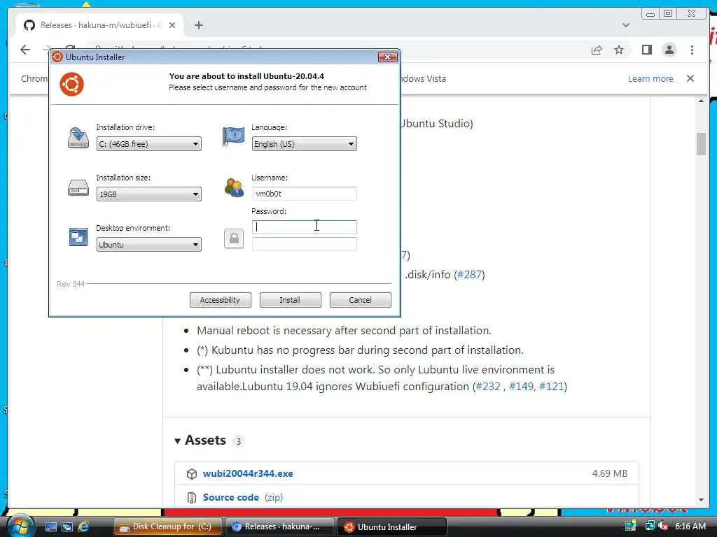Switch to Disk Cleanup taskbar item
This screenshot has height=537, width=717.
168,527
